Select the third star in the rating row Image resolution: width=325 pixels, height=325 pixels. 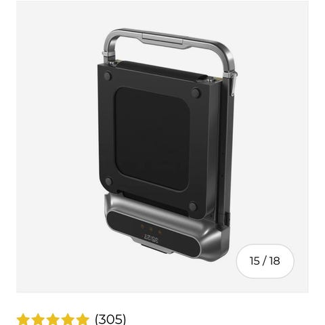[53, 319]
